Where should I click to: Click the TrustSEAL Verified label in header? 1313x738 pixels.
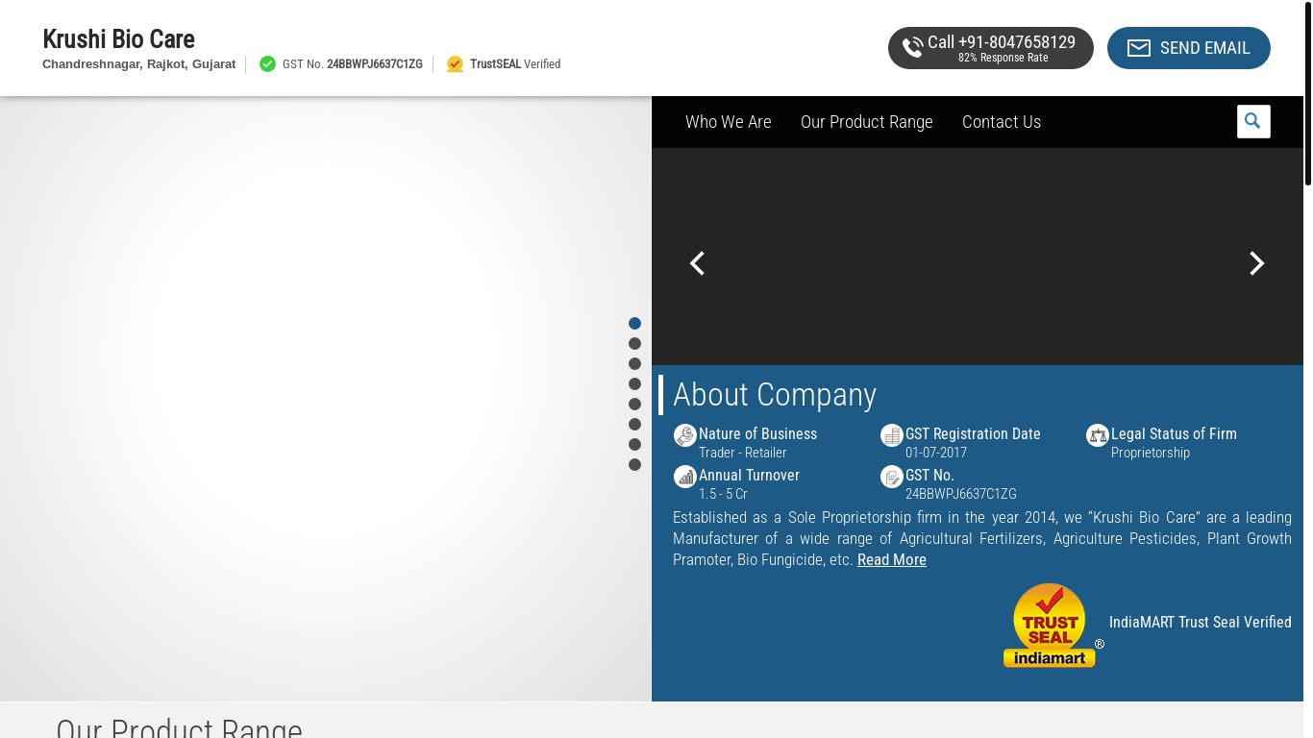click(515, 64)
